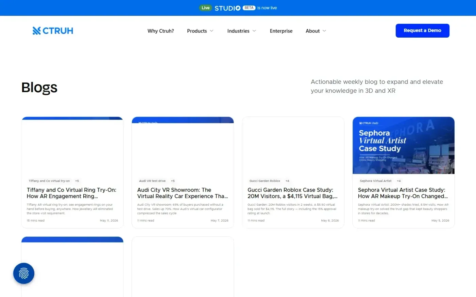Image resolution: width=476 pixels, height=297 pixels.
Task: Select the 'Audi VR test drive' tag
Action: point(152,181)
